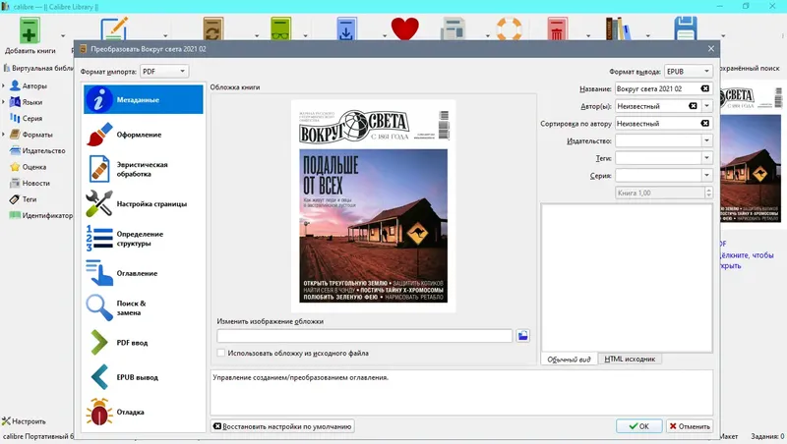The width and height of the screenshot is (787, 444).
Task: Click the cover thumbnail in main window details
Action: (x=752, y=154)
